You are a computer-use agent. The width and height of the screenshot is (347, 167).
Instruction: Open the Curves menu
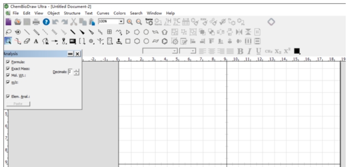click(x=103, y=13)
